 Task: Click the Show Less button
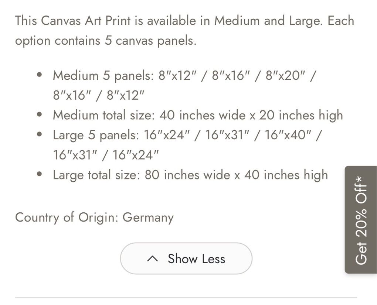(186, 258)
